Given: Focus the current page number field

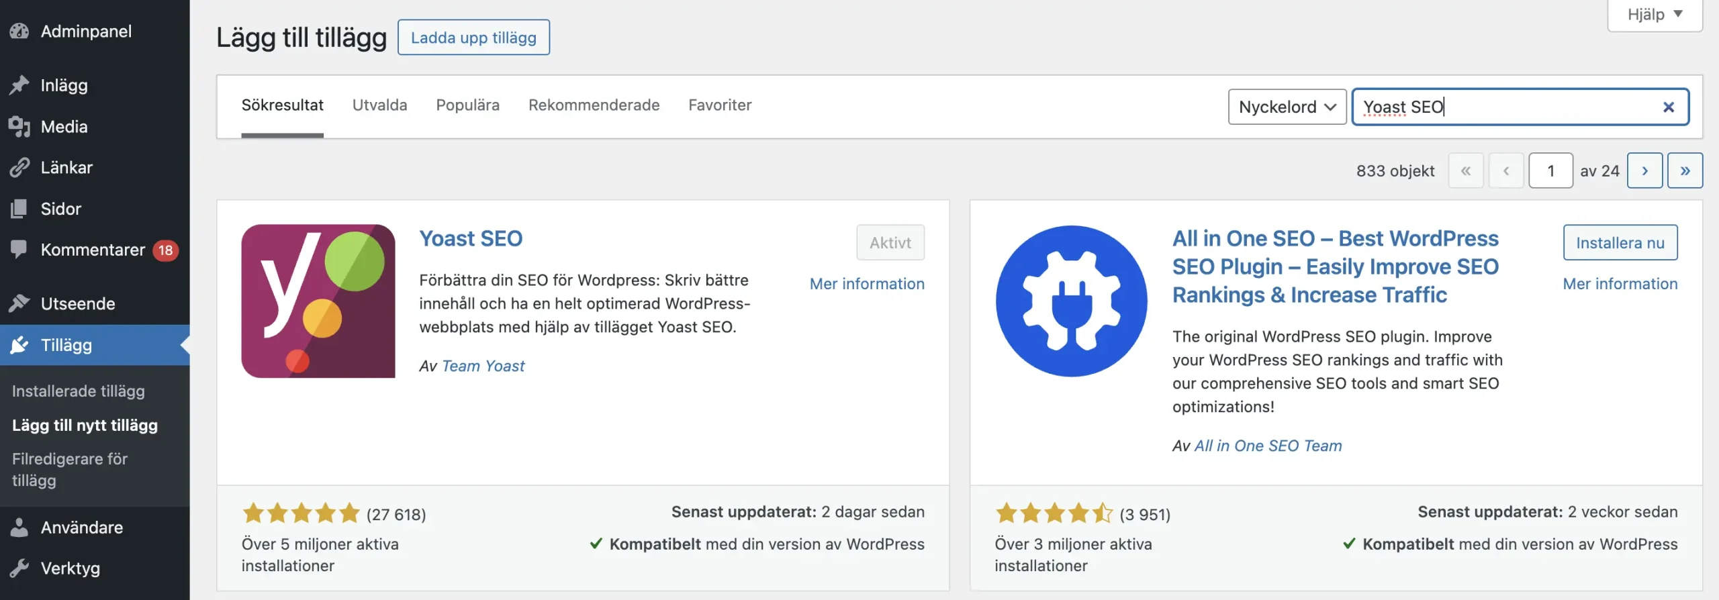Looking at the screenshot, I should (1550, 171).
